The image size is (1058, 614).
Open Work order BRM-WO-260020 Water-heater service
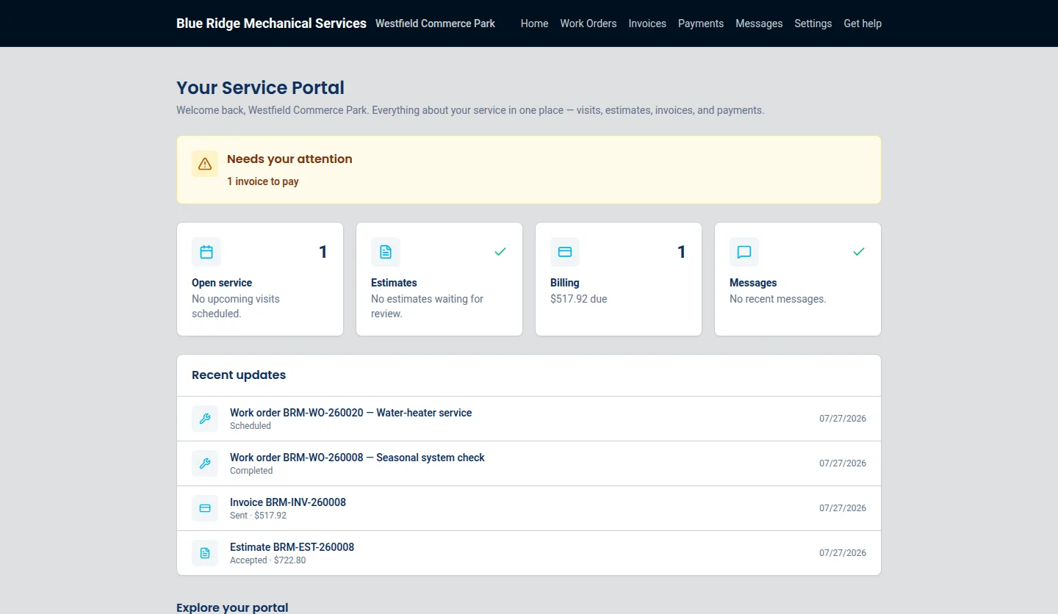[529, 419]
